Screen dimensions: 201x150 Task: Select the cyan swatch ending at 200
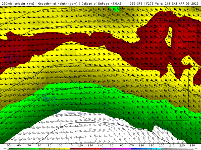click(159, 149)
